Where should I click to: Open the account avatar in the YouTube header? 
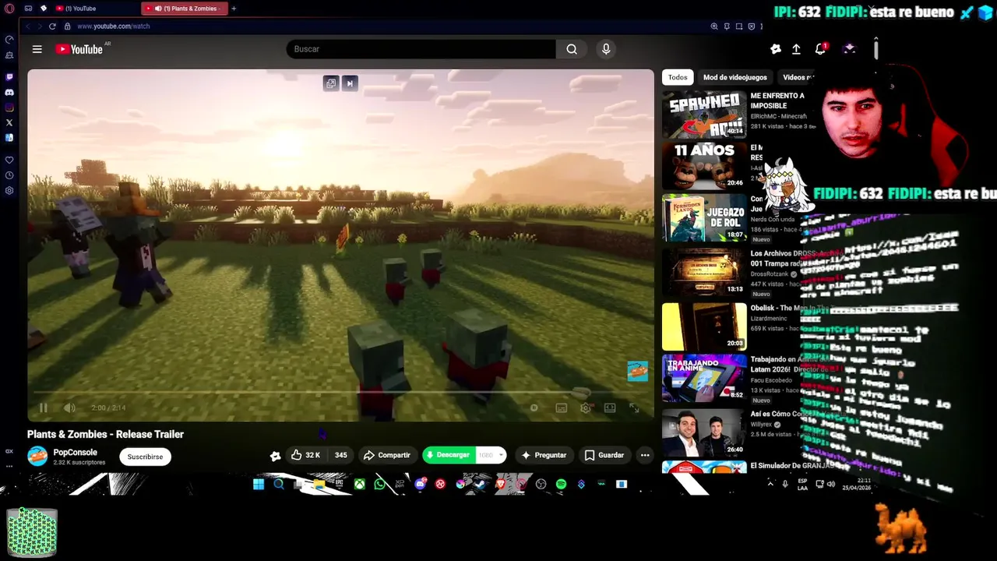tap(849, 49)
